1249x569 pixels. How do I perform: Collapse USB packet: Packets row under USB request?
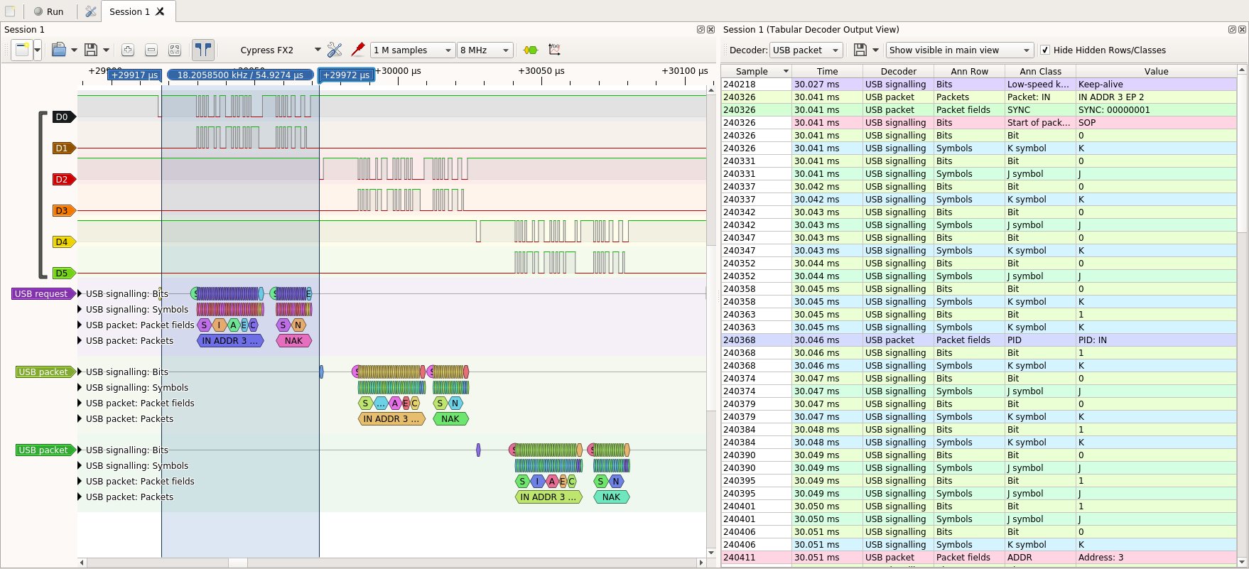click(x=80, y=340)
